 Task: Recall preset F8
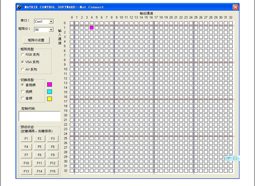click(x=39, y=155)
